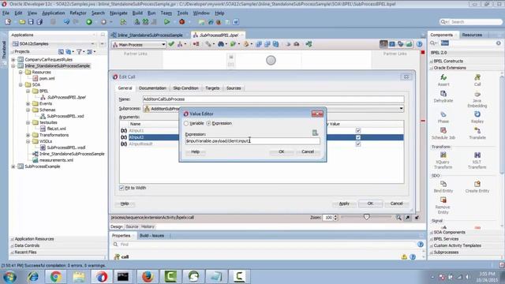The image size is (505, 284).
Task: Click the Zoom percentage stepper arrows
Action: [x=335, y=218]
